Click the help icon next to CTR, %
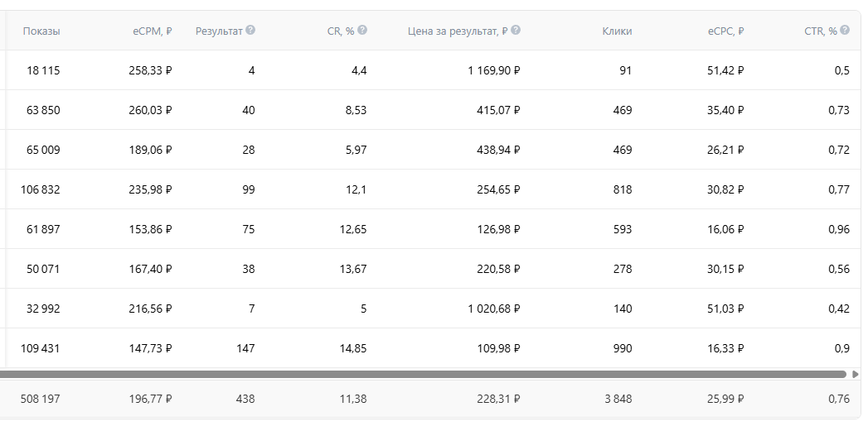Screen dimensions: 868x426 845,31
